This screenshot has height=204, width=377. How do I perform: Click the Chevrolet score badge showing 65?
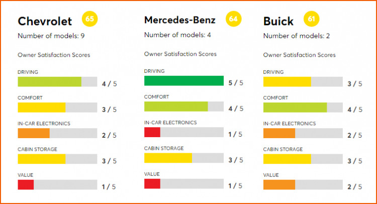tap(90, 20)
